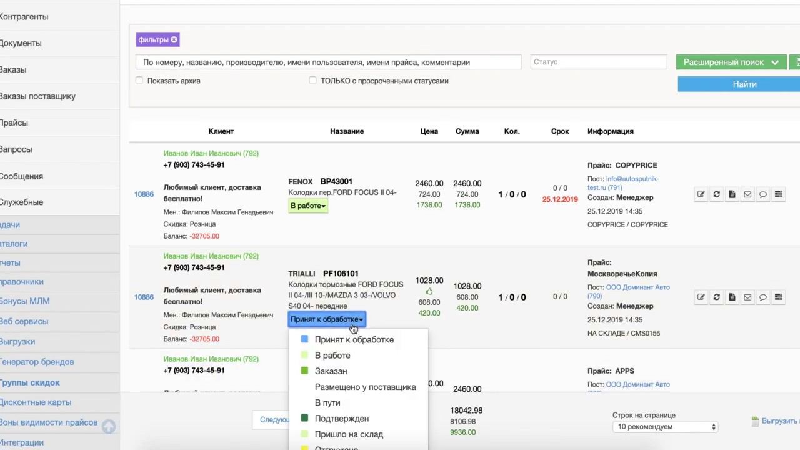800x450 pixels.
Task: Open order 10886 link in FENOX row
Action: [x=144, y=194]
